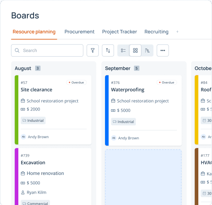Switch to Project Tracker tab

119,32
